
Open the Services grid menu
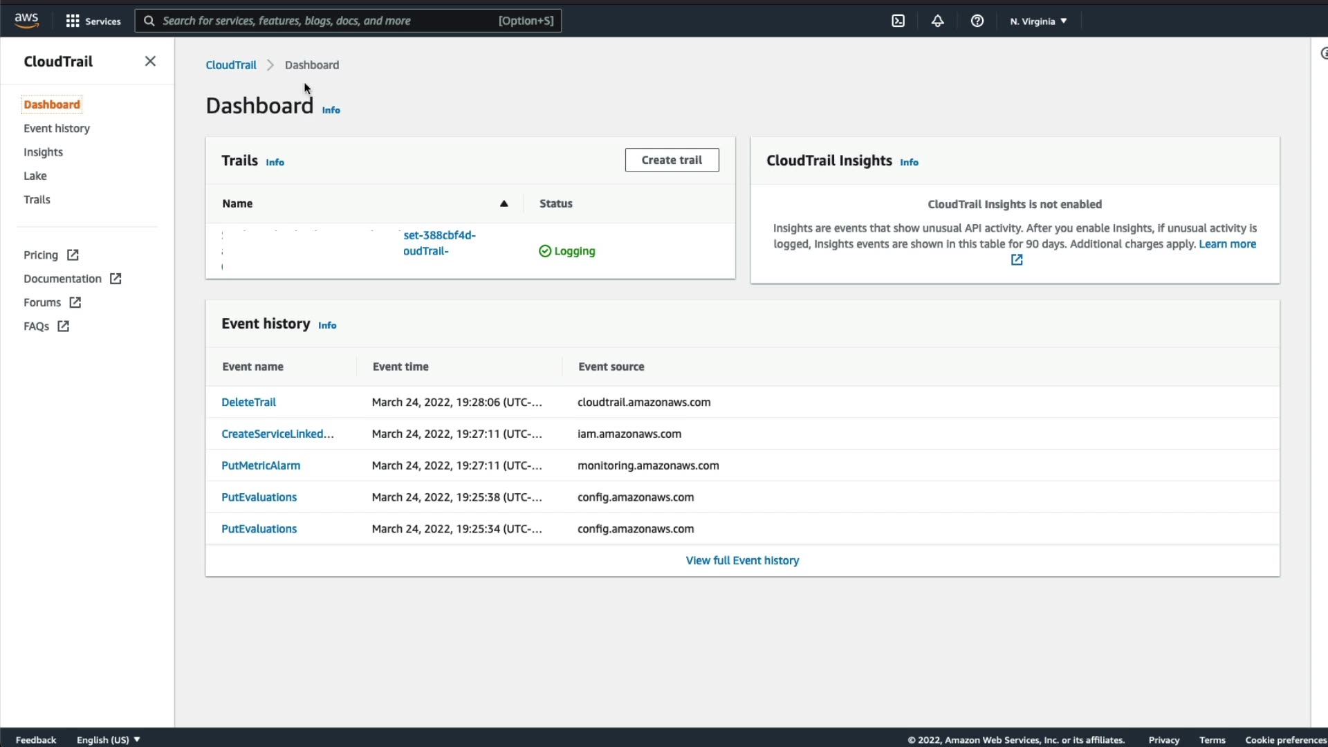coord(93,21)
